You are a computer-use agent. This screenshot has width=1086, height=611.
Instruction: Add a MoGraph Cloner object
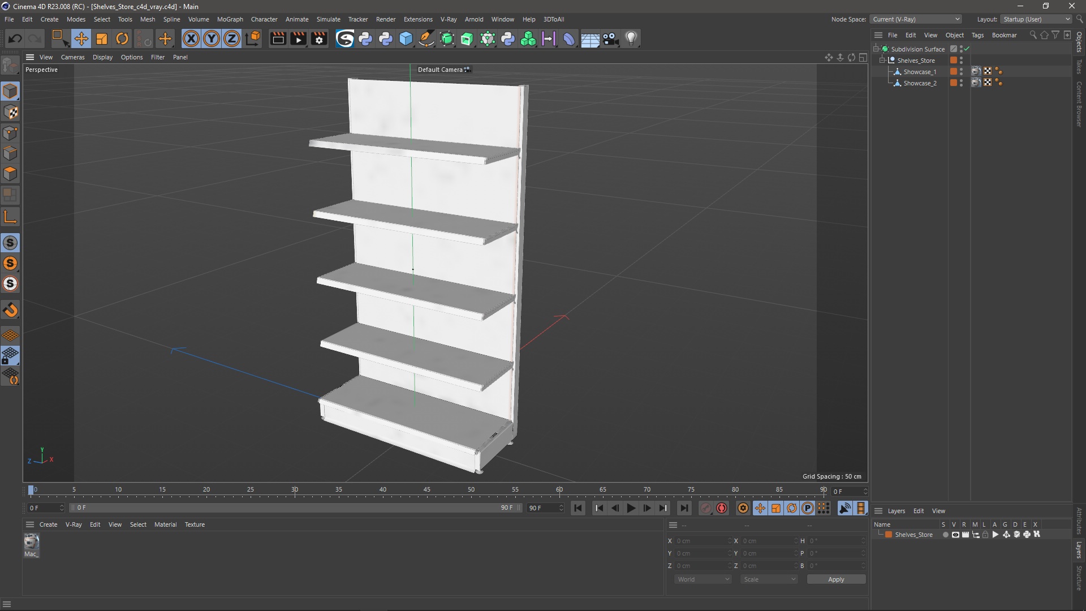528,38
